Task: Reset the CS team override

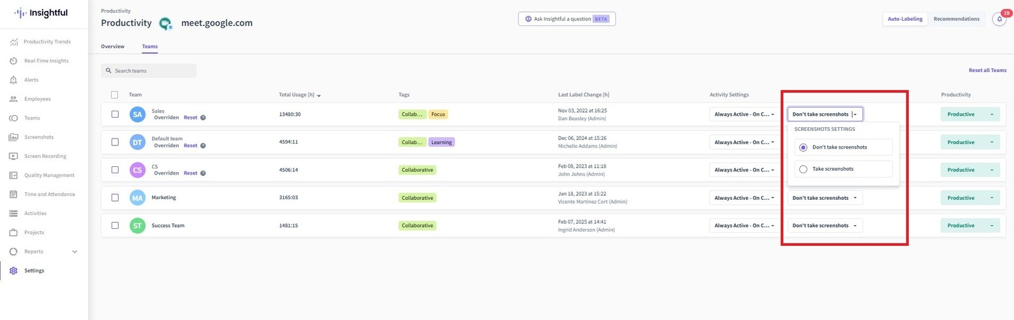Action: 190,173
